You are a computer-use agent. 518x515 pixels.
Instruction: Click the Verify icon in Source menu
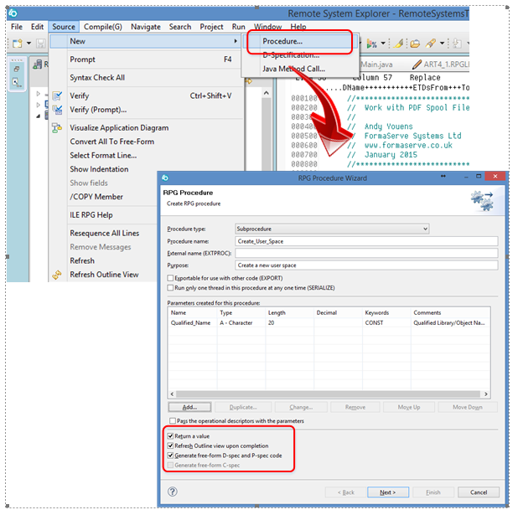point(58,95)
